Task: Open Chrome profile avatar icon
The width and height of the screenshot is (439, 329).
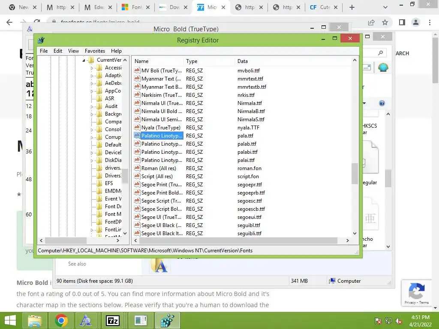Action: coord(416,22)
